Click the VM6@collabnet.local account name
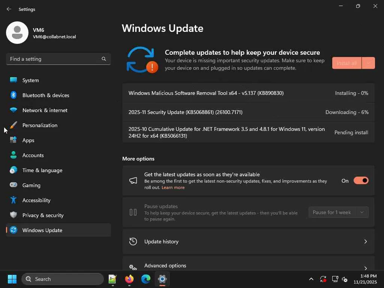Image resolution: width=384 pixels, height=288 pixels. (54, 37)
